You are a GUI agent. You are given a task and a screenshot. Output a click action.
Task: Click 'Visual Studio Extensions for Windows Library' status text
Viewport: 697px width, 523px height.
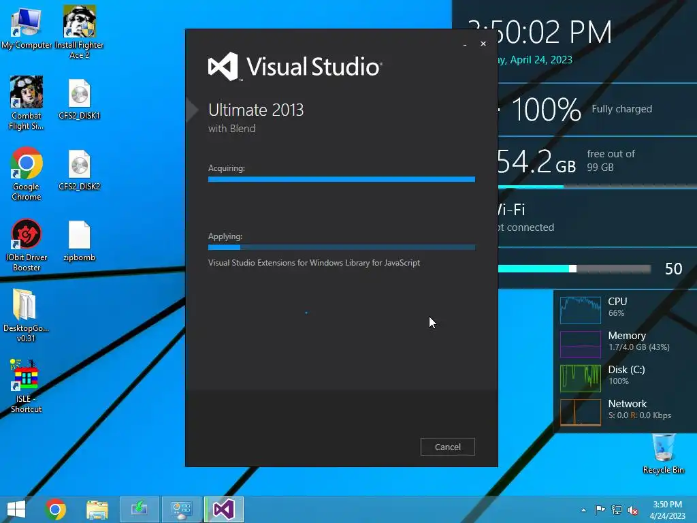[314, 263]
